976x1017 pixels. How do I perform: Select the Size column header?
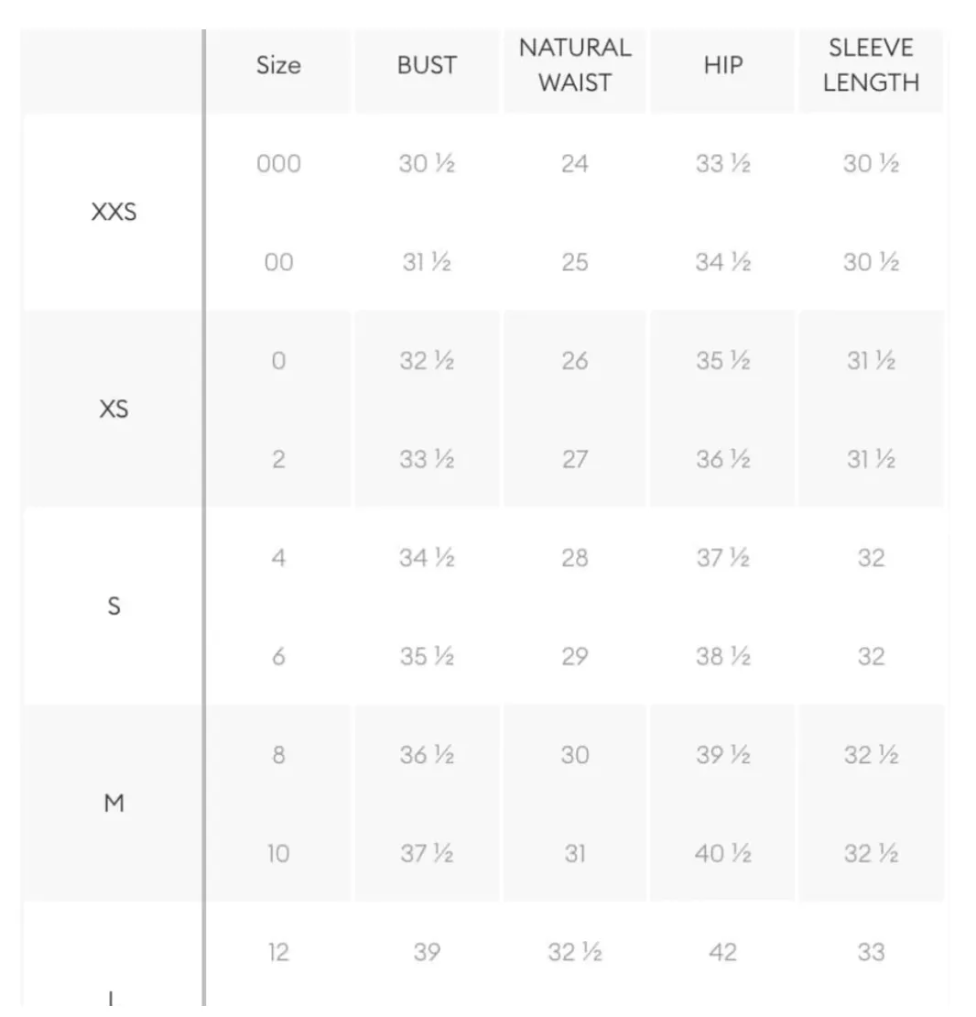coord(278,65)
